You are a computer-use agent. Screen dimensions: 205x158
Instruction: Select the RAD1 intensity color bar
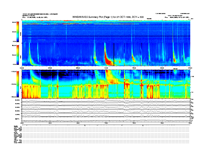[x=18, y=55]
